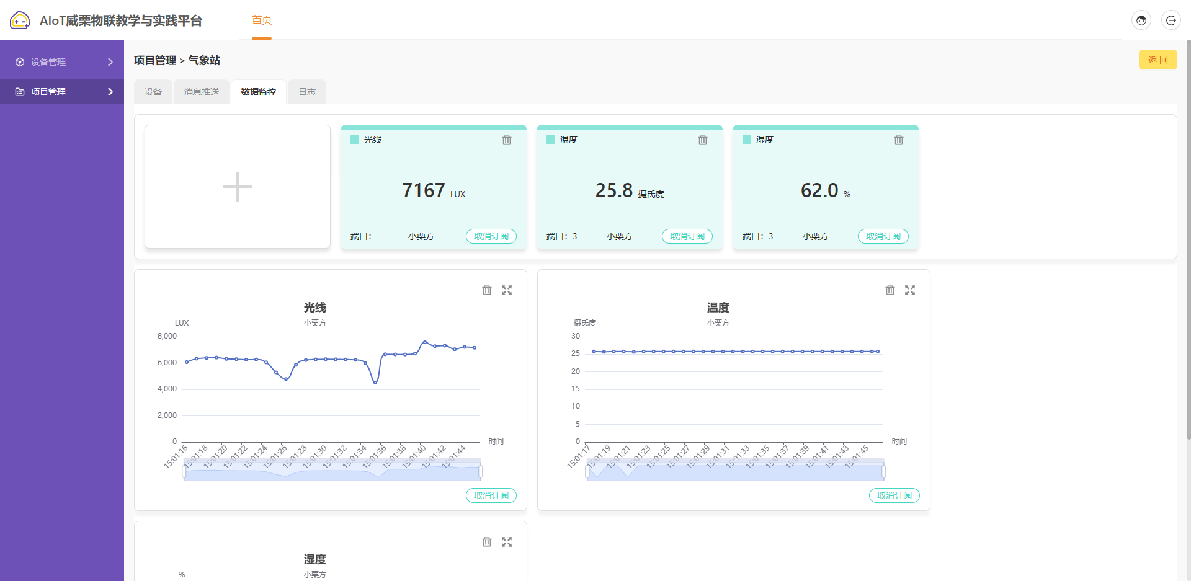1191x581 pixels.
Task: Expand 设备管理 sidebar menu
Action: [x=110, y=62]
